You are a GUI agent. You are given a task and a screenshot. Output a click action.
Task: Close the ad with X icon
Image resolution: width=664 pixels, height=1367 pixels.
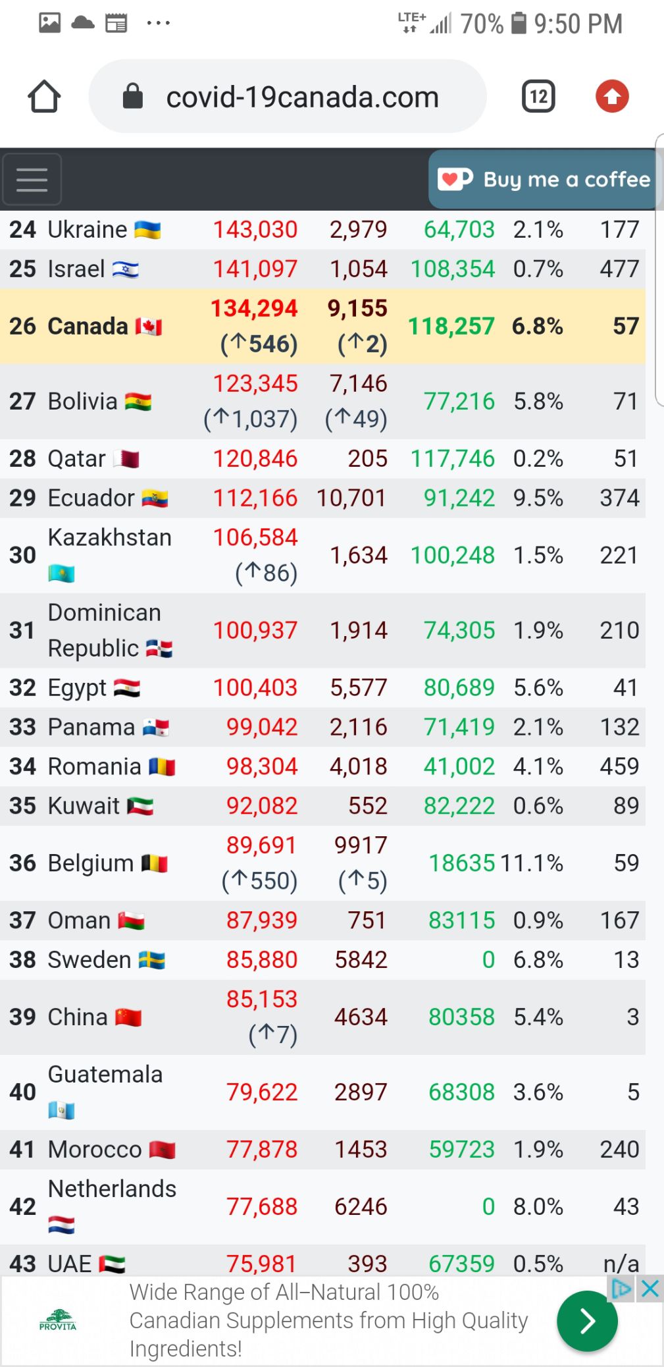[650, 1289]
